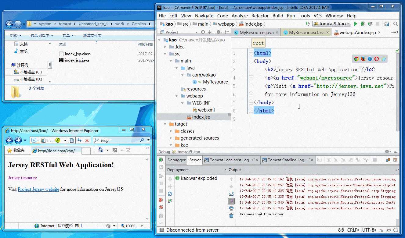Screen dimensions: 405x238
Task: Expand the .idea folder node
Action: tap(165, 47)
